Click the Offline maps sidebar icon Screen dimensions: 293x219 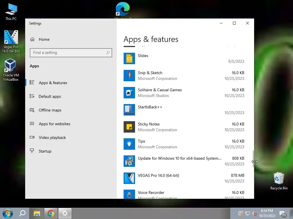click(32, 110)
